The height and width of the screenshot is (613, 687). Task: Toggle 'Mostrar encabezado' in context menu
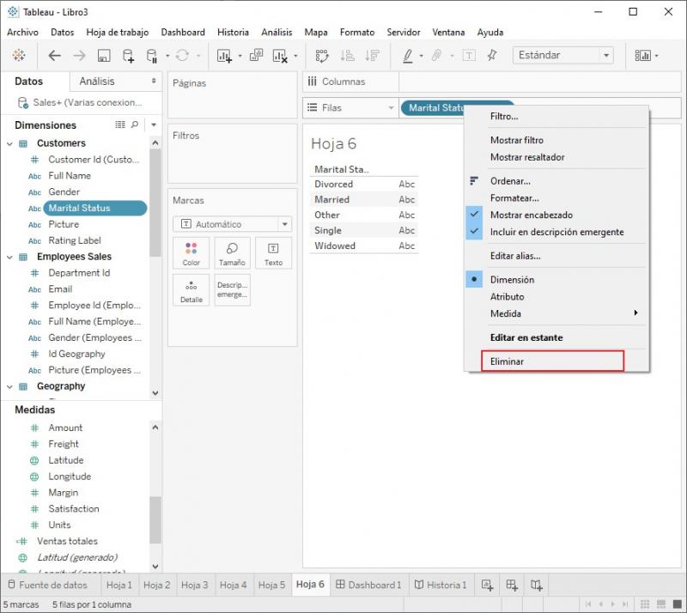coord(531,215)
